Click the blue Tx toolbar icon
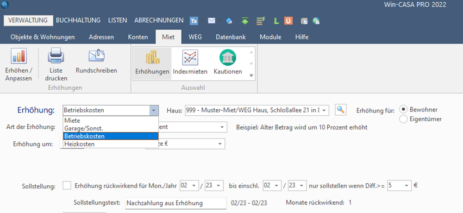The height and width of the screenshot is (213, 463). point(193,21)
